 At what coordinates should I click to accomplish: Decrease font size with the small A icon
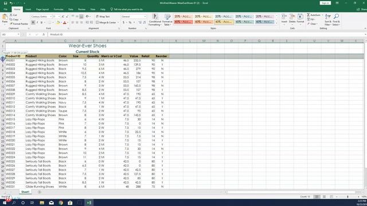[x=67, y=17]
